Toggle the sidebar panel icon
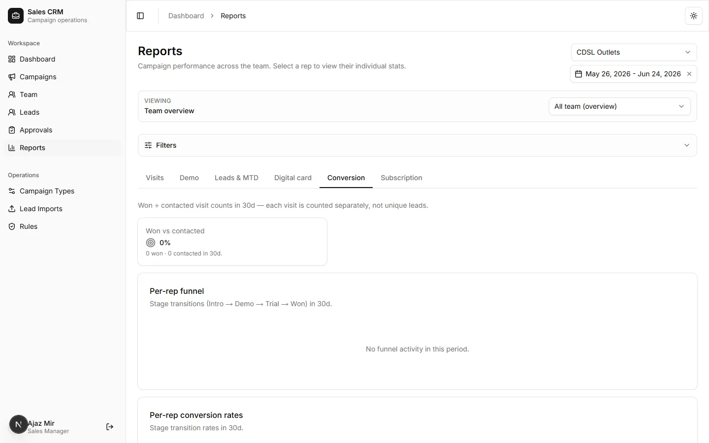Viewport: 709px width, 443px height. coord(140,16)
